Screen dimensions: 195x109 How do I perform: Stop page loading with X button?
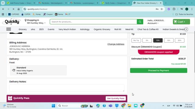point(13,9)
